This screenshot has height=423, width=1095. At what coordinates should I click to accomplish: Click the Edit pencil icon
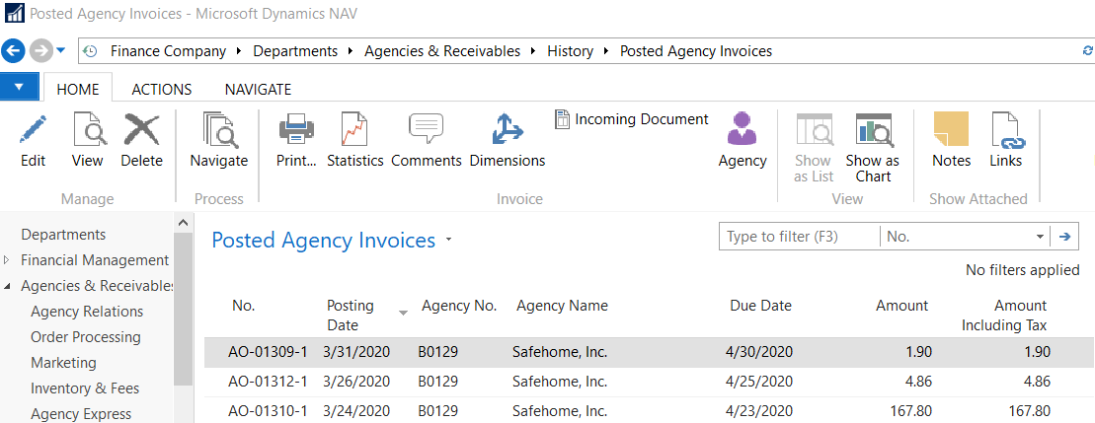click(x=33, y=131)
